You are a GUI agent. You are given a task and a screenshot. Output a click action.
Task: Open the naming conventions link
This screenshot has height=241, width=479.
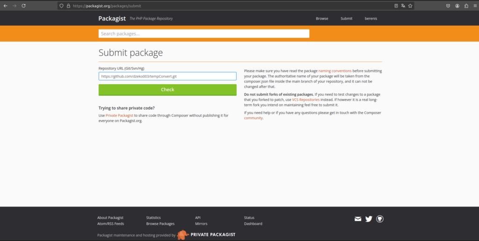tap(335, 71)
